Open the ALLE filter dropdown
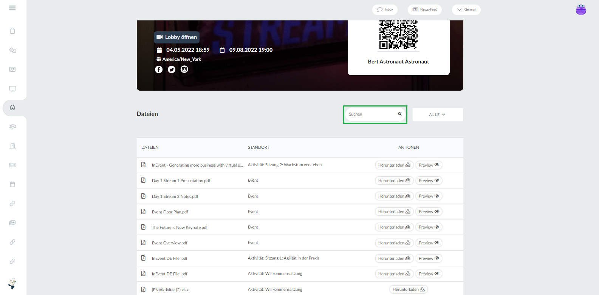599x295 pixels. pyautogui.click(x=438, y=114)
